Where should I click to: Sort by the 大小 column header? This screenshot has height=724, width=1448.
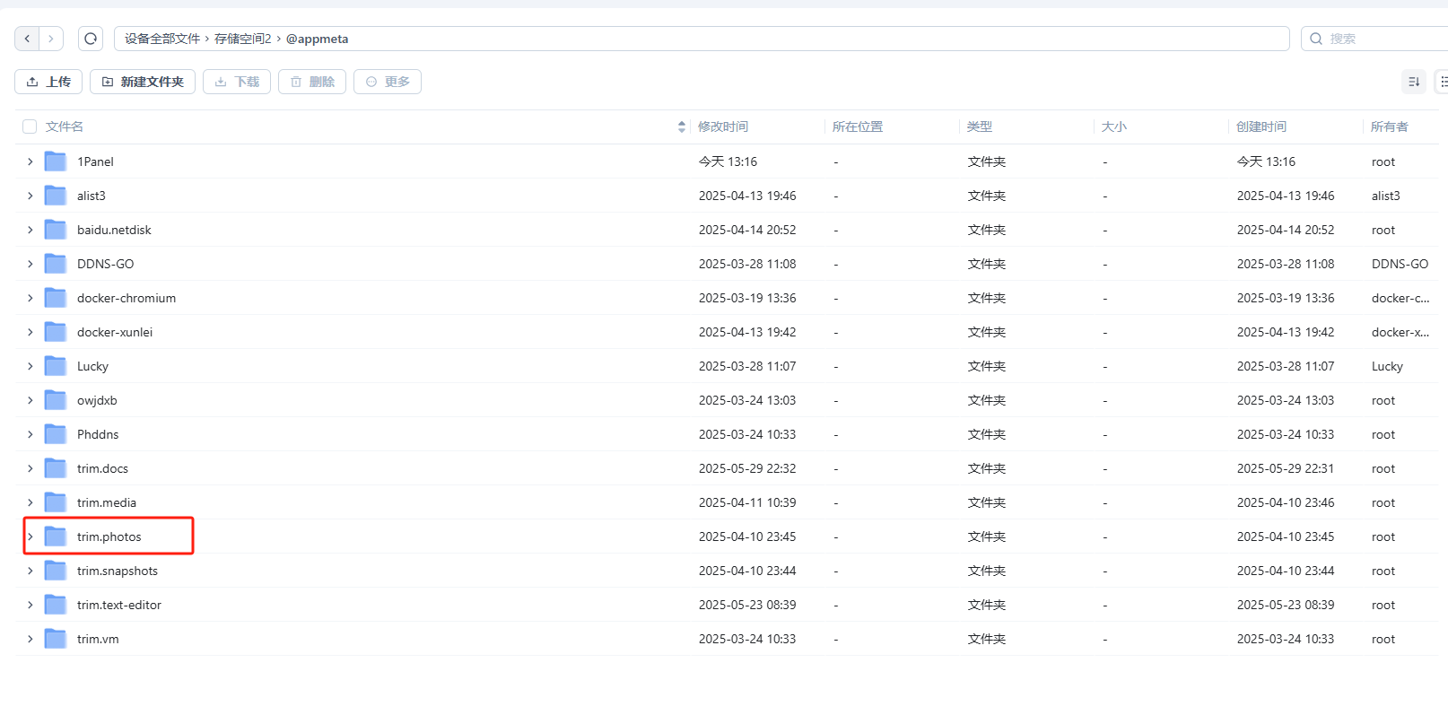[1114, 126]
